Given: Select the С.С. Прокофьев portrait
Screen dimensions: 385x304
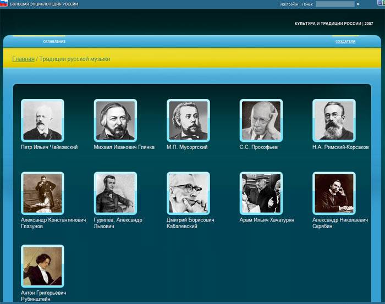Looking at the screenshot, I should 261,120.
